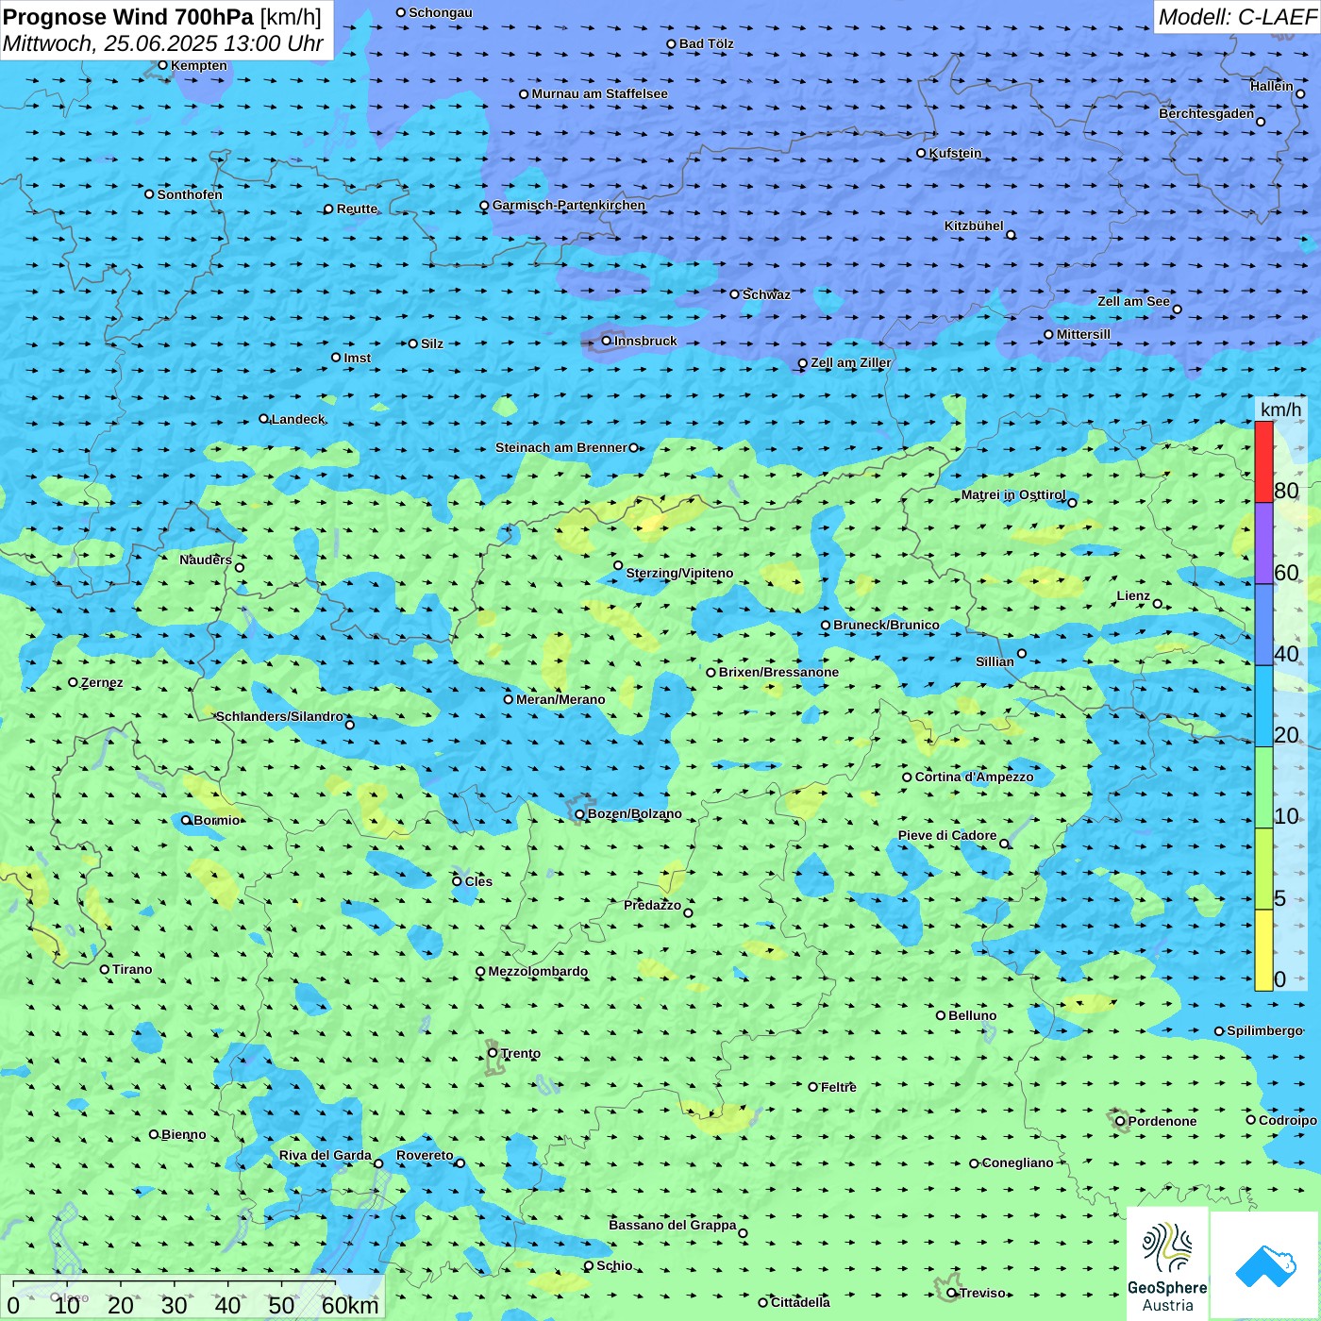The image size is (1321, 1321).
Task: Click the GeoSphere Austria logo
Action: (1167, 1265)
